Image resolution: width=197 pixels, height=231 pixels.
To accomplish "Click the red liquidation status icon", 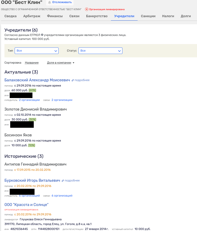I will (87, 9).
